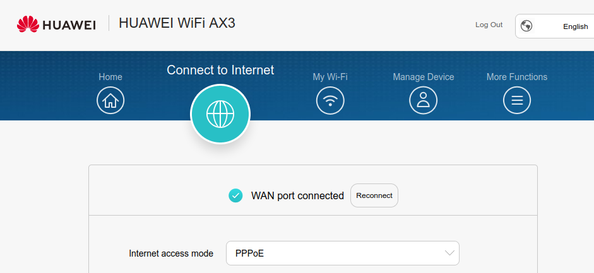594x273 pixels.
Task: Click the Home house icon
Action: [110, 100]
